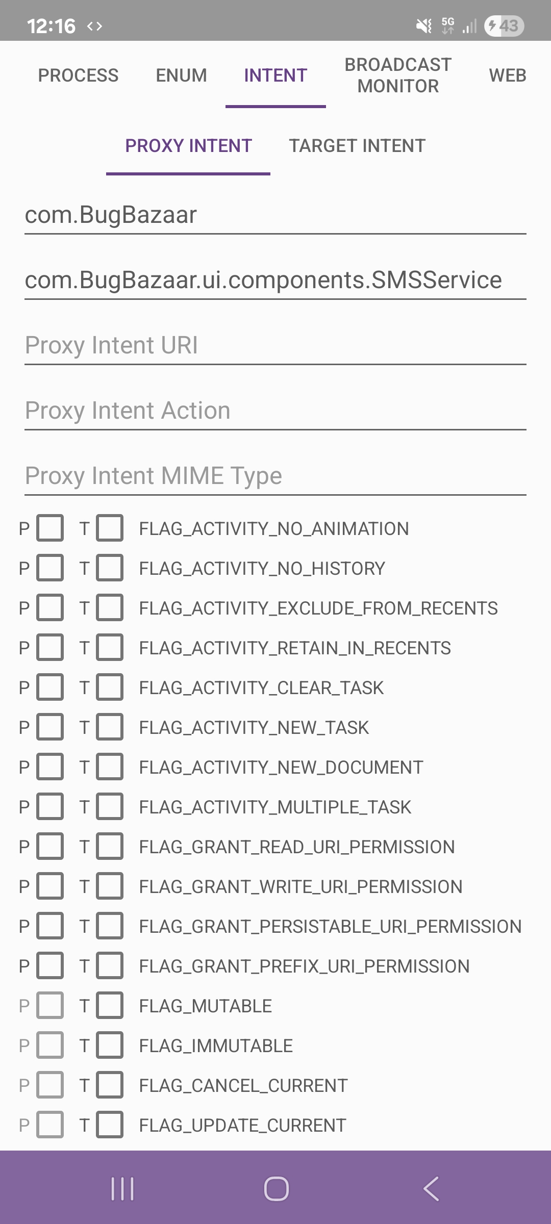Check P box for FLAG_ACTIVITY_NO_ANIMATION
This screenshot has height=1224, width=551.
point(50,528)
